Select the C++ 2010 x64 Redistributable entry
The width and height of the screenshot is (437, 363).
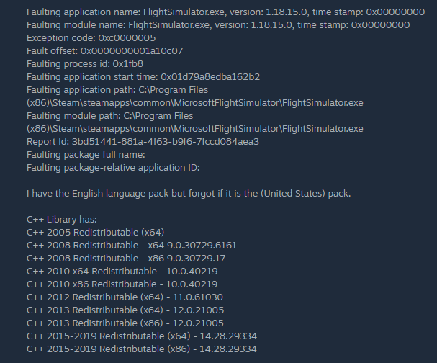pos(122,272)
